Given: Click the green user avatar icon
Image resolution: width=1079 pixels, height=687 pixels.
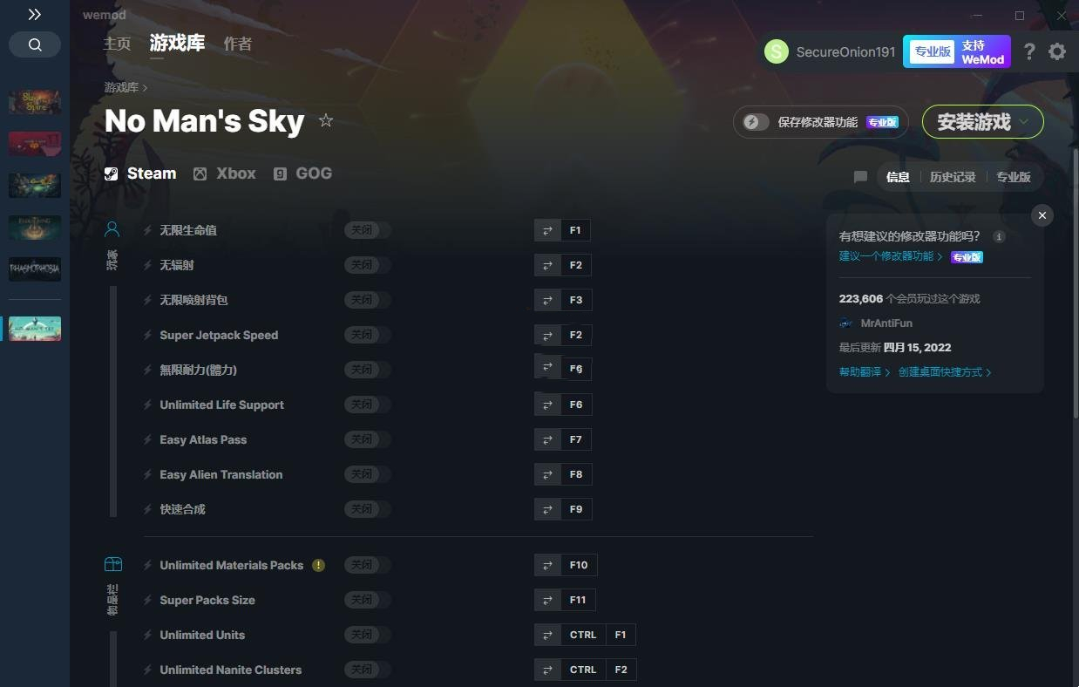Looking at the screenshot, I should click(x=777, y=51).
